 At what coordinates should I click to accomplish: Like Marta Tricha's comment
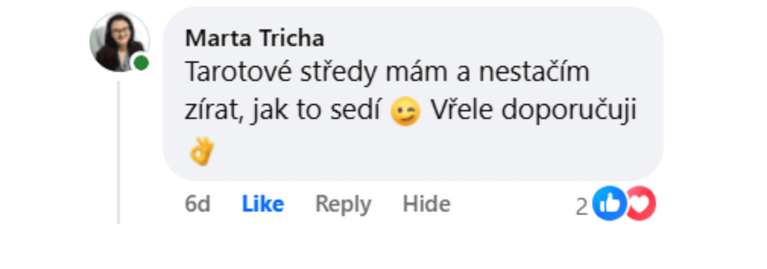[263, 204]
